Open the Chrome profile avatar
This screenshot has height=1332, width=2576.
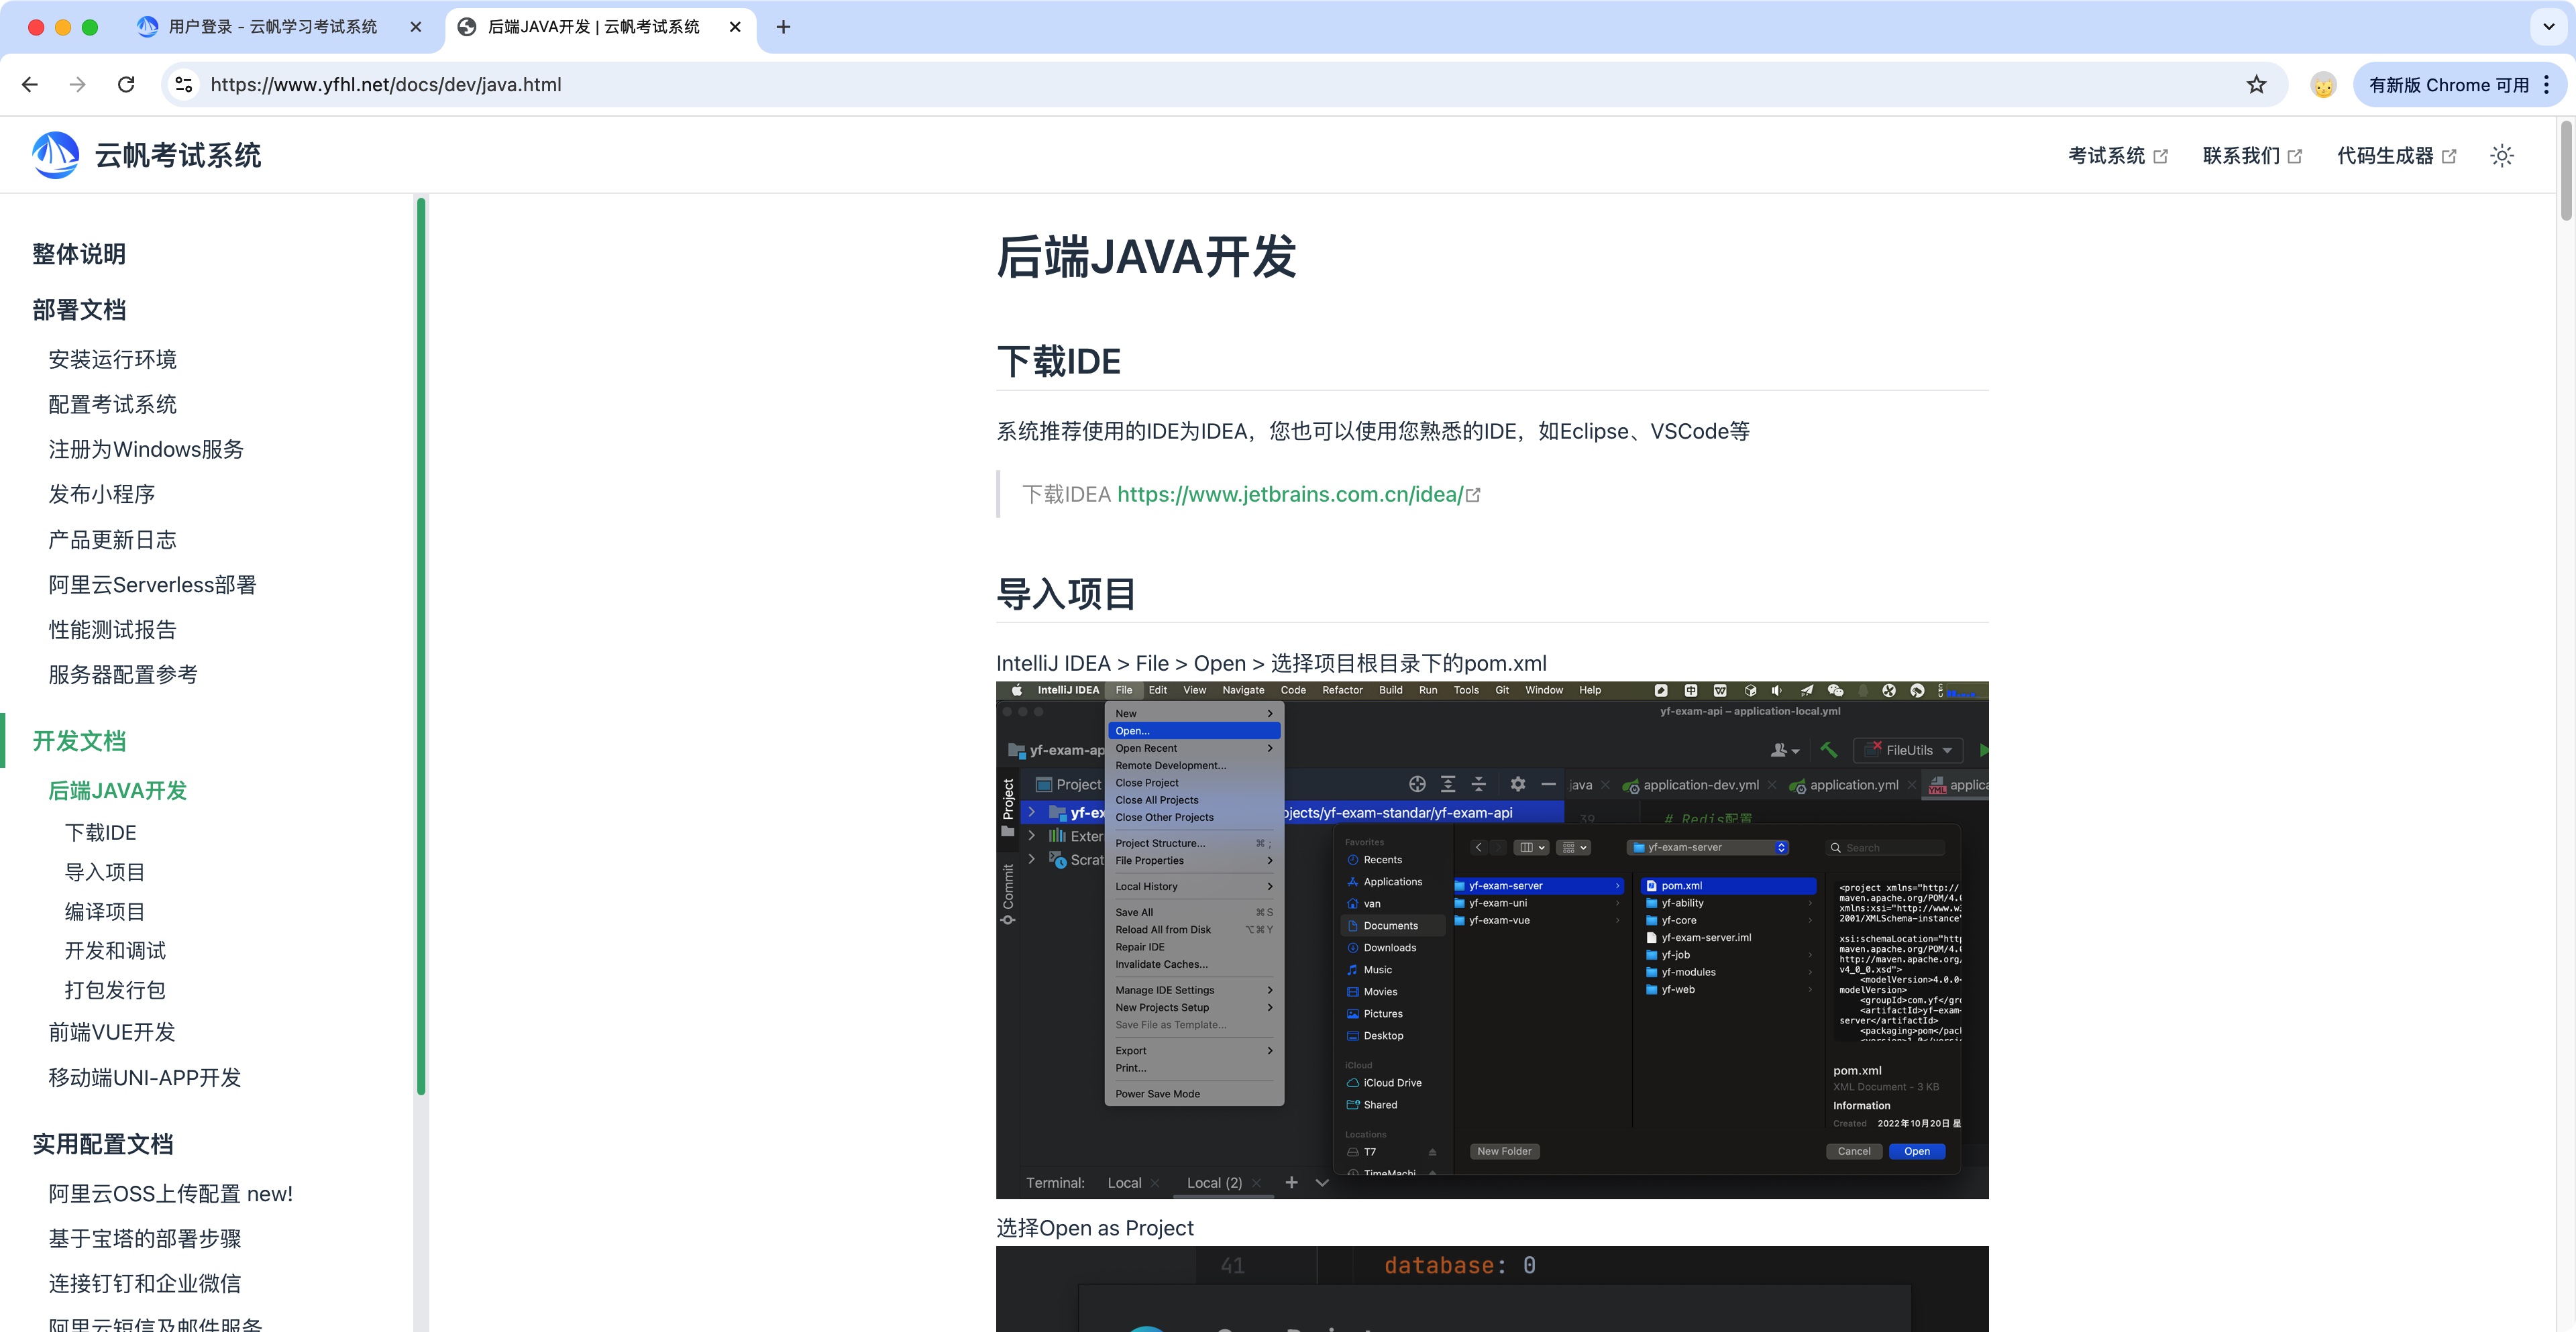pyautogui.click(x=2322, y=84)
